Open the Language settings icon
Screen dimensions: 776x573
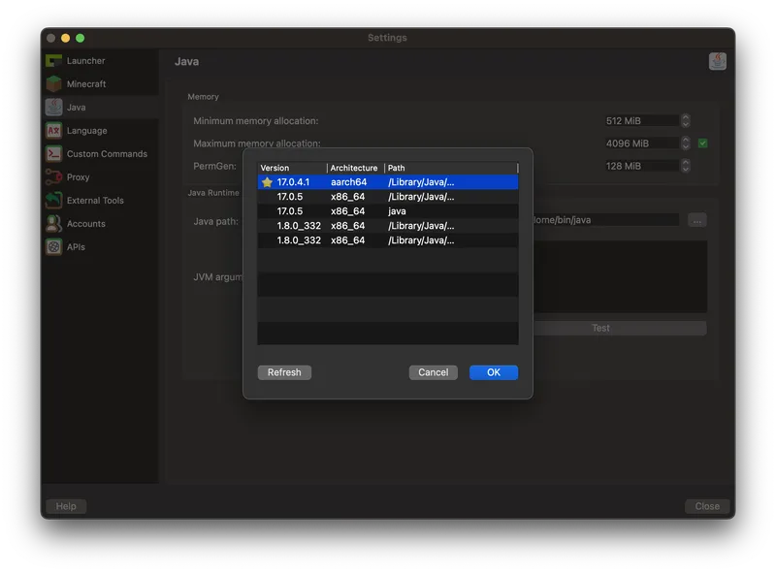[x=53, y=131]
